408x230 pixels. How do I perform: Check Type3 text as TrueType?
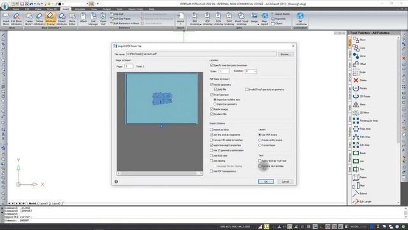(259, 160)
